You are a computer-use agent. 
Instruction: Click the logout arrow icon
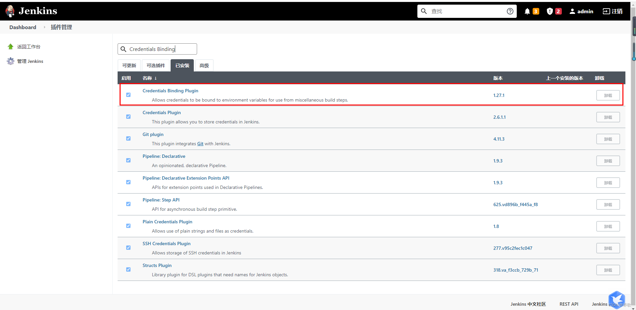click(606, 11)
